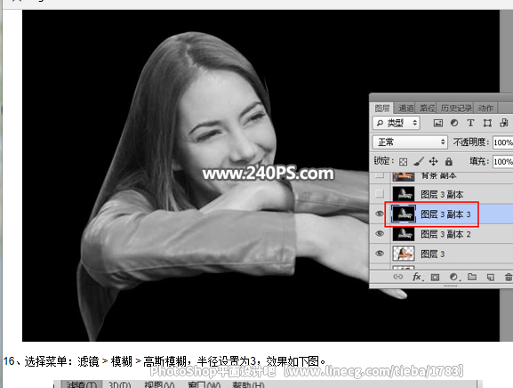The height and width of the screenshot is (388, 513).
Task: Create new fill or adjustment layer icon
Action: tap(453, 277)
